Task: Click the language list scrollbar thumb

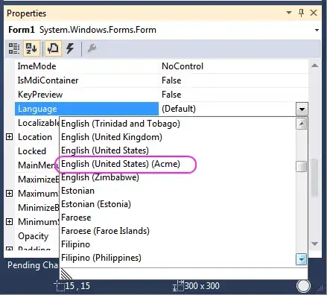Action: (302, 166)
